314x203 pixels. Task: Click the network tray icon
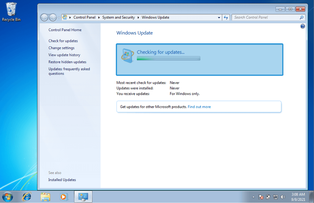[276, 197]
